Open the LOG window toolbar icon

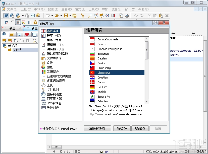pyautogui.click(x=32, y=16)
